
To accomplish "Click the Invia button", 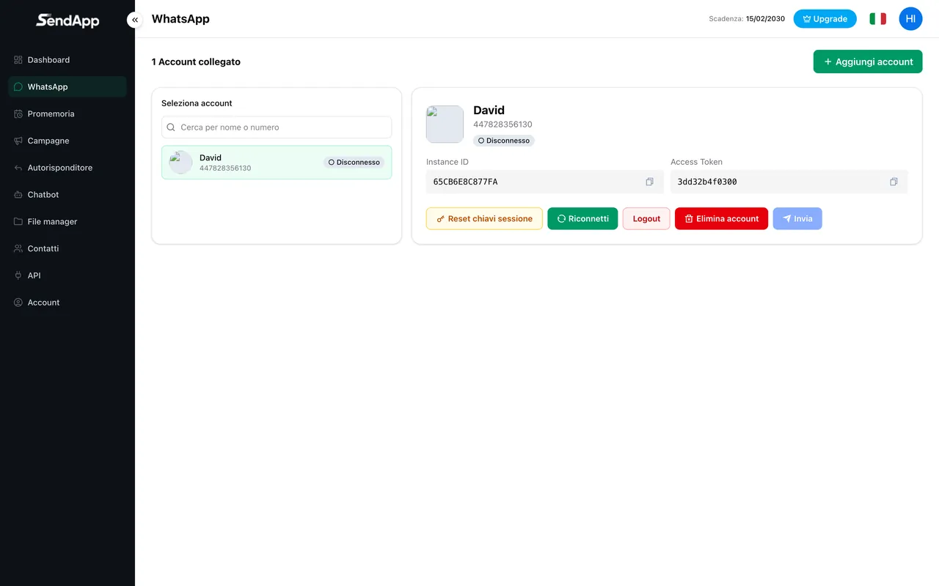I will point(797,218).
